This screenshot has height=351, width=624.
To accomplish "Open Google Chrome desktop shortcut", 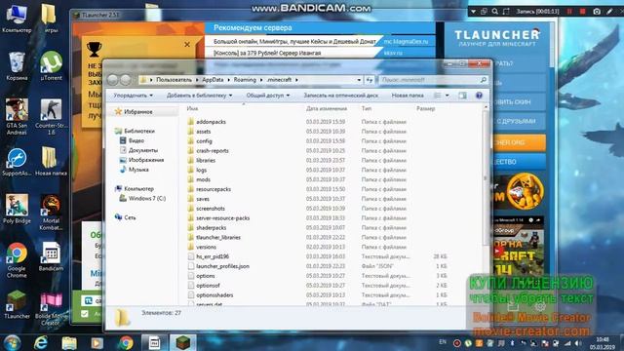I will 17,260.
